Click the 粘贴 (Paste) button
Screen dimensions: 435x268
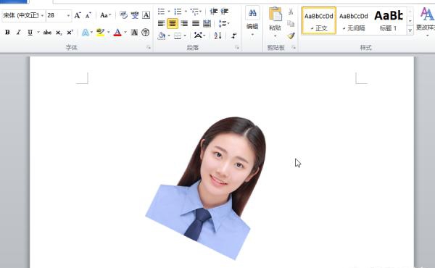[275, 22]
